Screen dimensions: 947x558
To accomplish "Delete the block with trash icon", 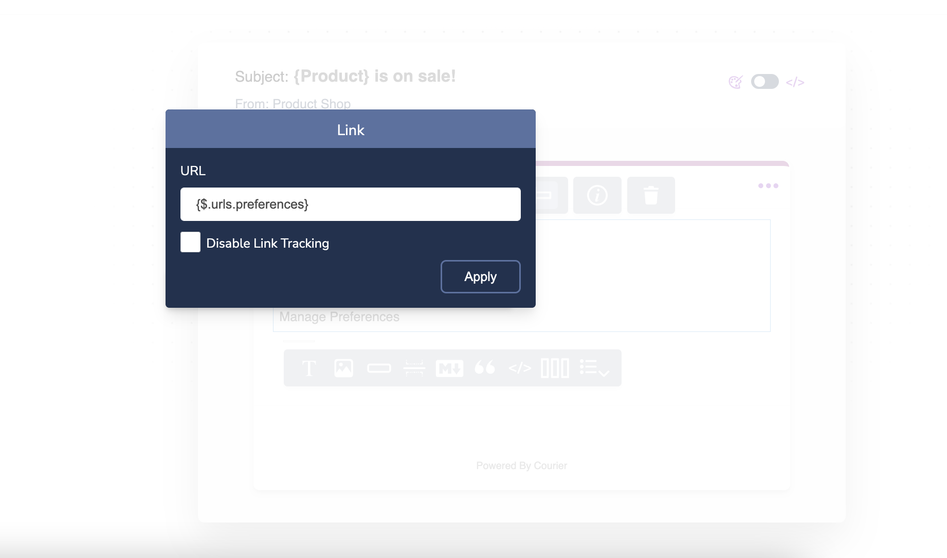I will (x=651, y=195).
